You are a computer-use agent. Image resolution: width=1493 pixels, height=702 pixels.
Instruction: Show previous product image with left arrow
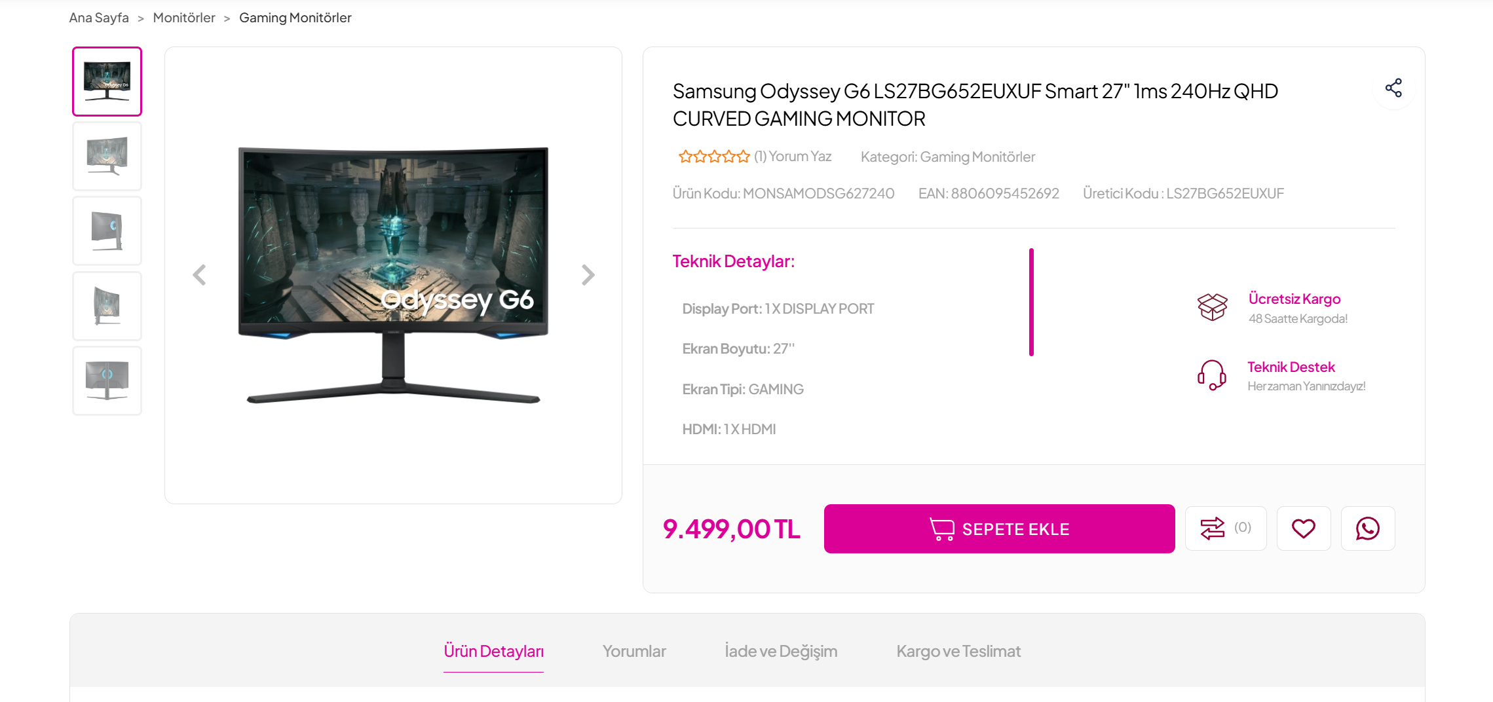click(199, 275)
